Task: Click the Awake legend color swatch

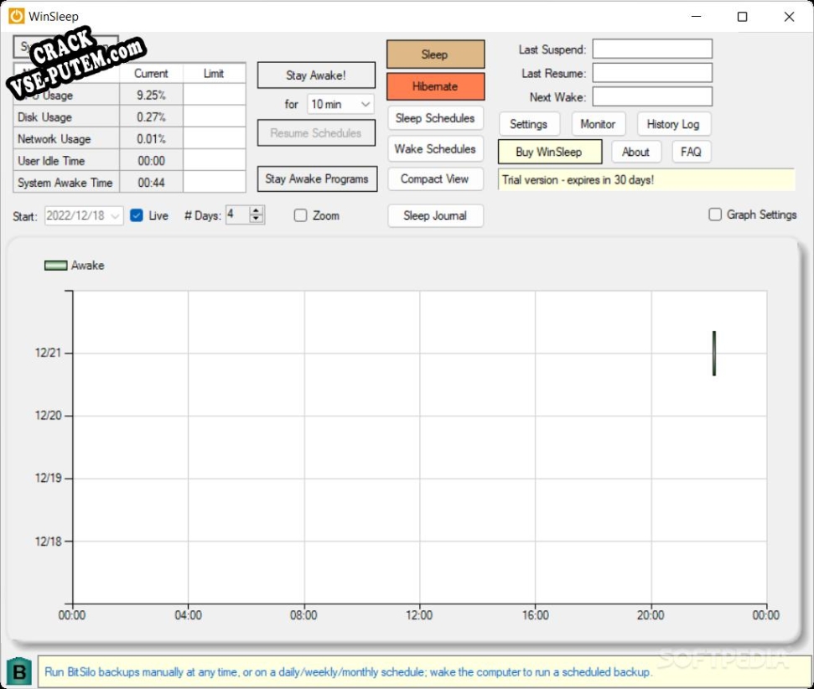Action: tap(55, 266)
